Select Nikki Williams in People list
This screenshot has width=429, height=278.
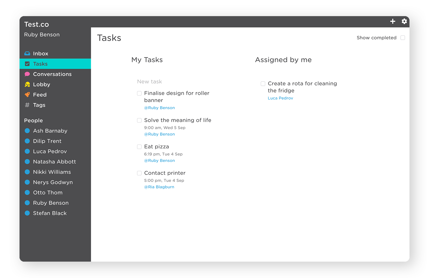[x=52, y=172]
